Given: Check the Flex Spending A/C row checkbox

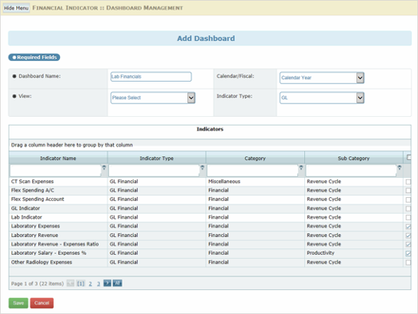Looking at the screenshot, I should (408, 191).
